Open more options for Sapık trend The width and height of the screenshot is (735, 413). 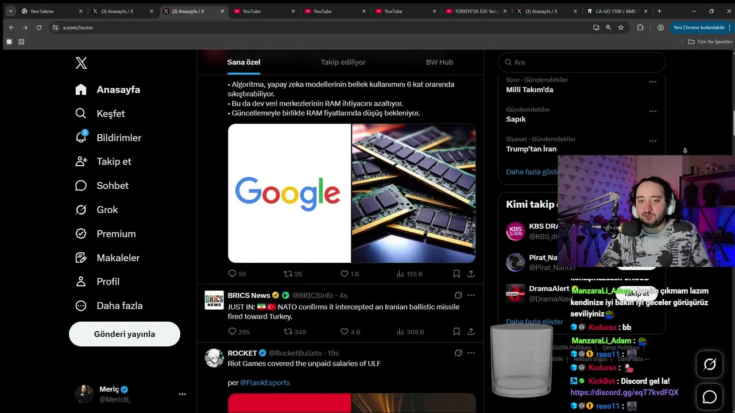pos(652,111)
